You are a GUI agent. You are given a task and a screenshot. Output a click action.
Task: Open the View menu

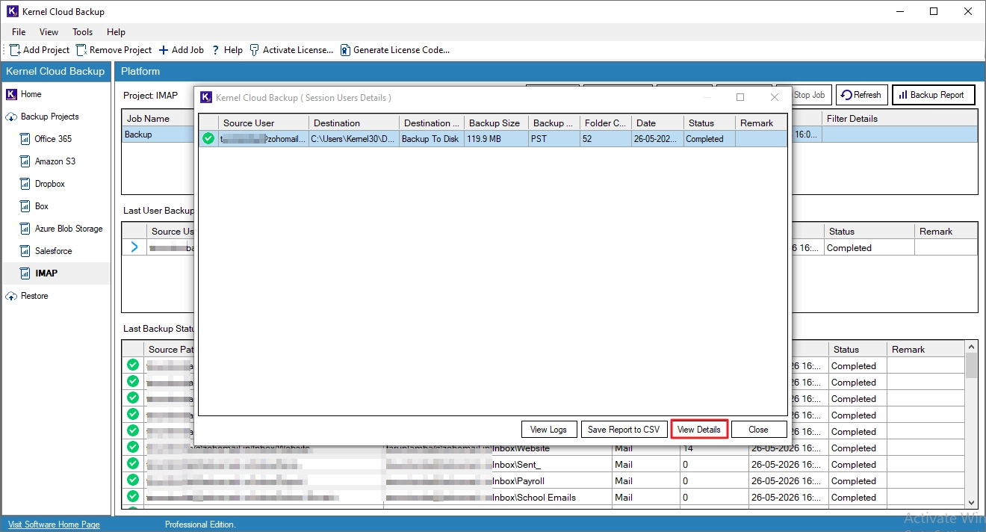pyautogui.click(x=49, y=32)
